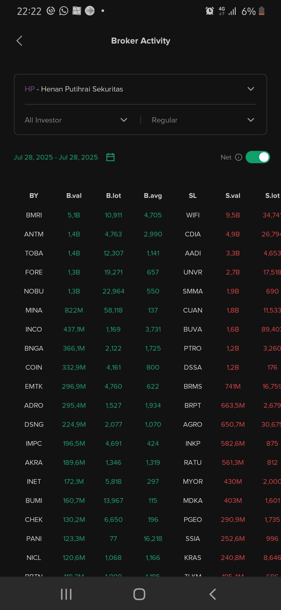Screen dimensions: 281x610
Task: Select DSNG stock ticker
Action: click(x=34, y=424)
